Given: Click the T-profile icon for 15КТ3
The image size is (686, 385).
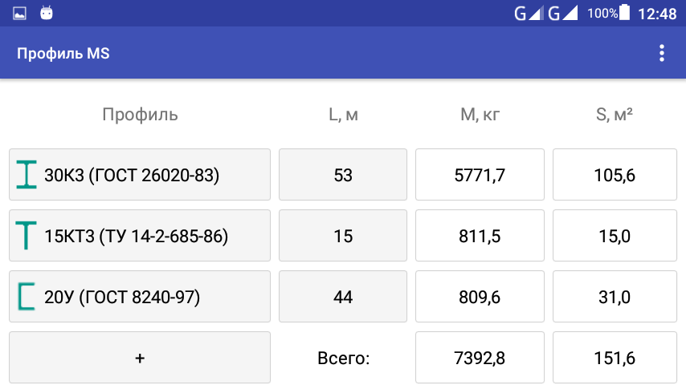Looking at the screenshot, I should click(27, 236).
